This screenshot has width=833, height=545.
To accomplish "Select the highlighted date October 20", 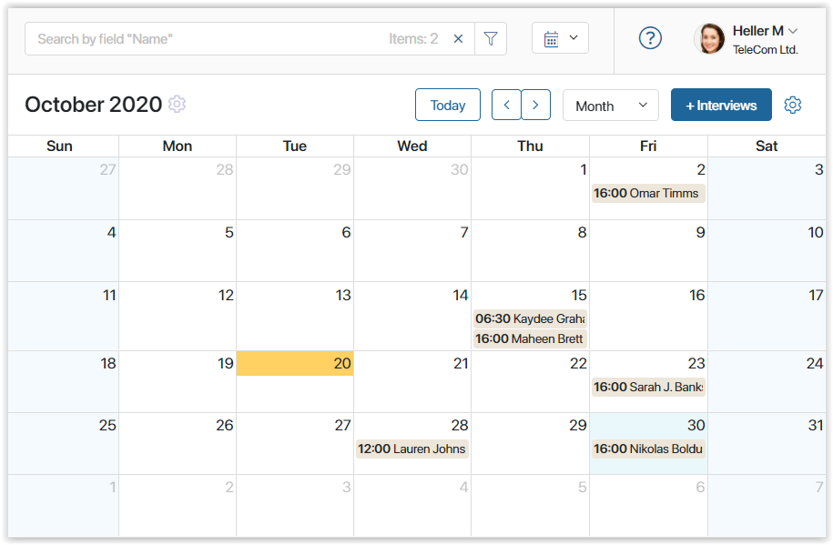I will click(294, 363).
